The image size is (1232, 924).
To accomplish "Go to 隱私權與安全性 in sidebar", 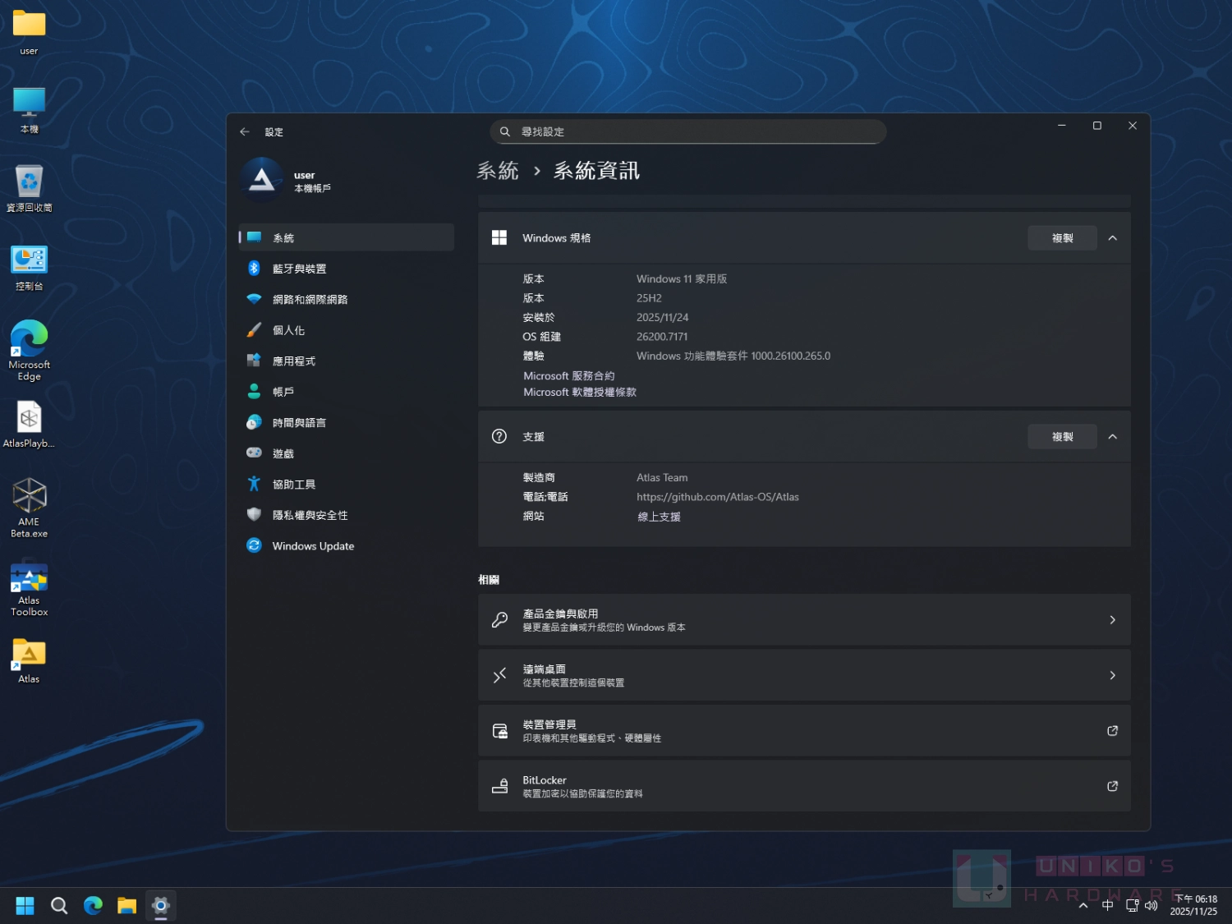I will tap(310, 515).
